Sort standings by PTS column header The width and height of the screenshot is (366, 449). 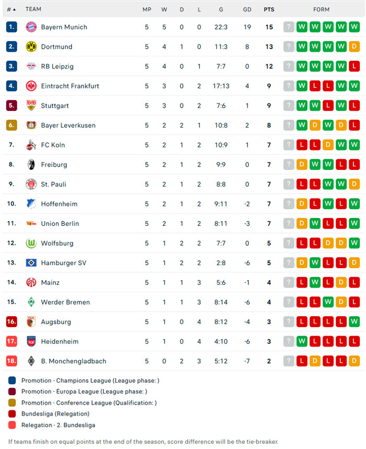[x=269, y=9]
